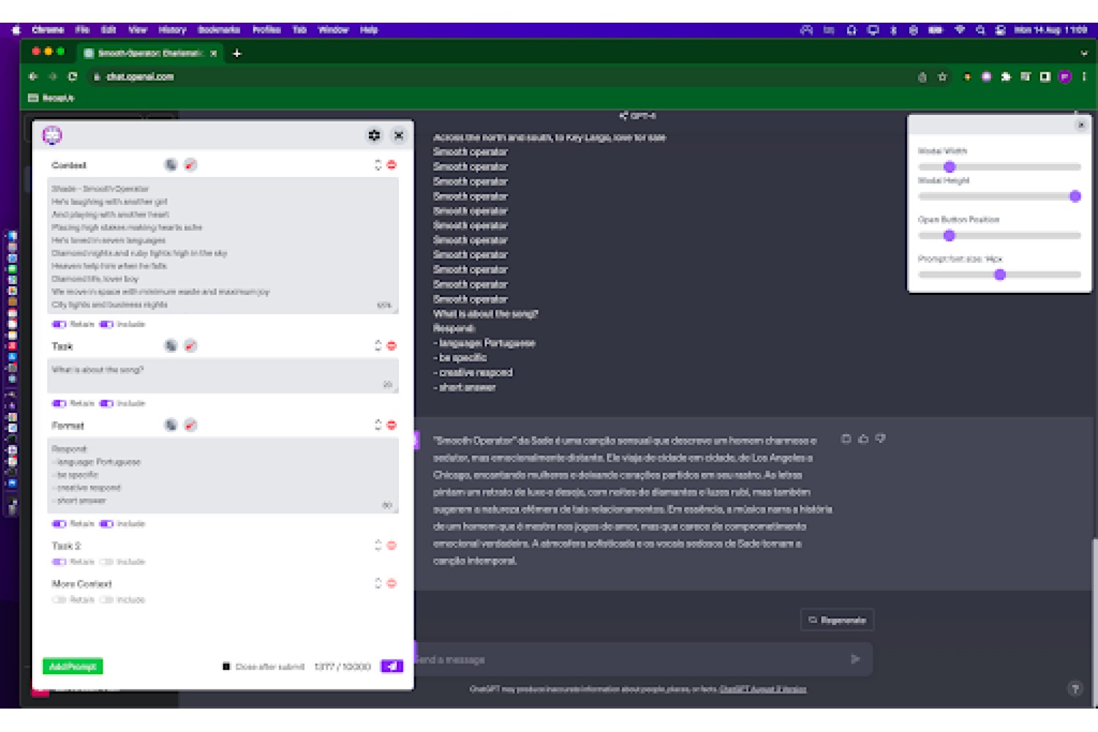Close the prompt builder modal
The width and height of the screenshot is (1098, 732).
pos(399,135)
